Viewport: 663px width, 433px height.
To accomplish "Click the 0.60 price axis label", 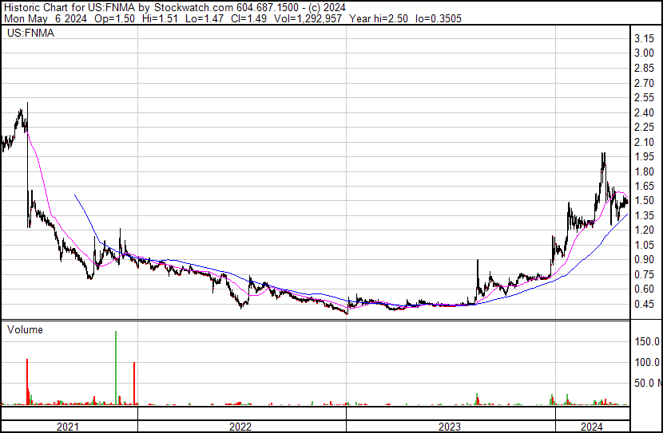I will (645, 289).
